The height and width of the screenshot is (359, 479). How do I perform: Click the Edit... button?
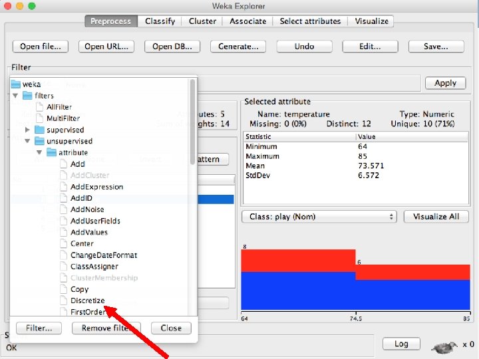(371, 47)
